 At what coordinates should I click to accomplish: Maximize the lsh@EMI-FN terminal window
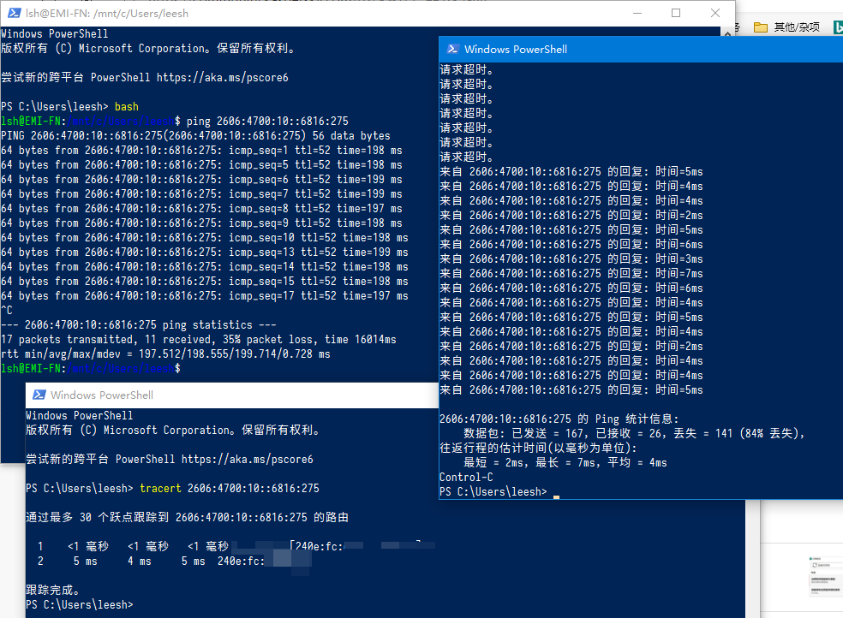coord(676,13)
